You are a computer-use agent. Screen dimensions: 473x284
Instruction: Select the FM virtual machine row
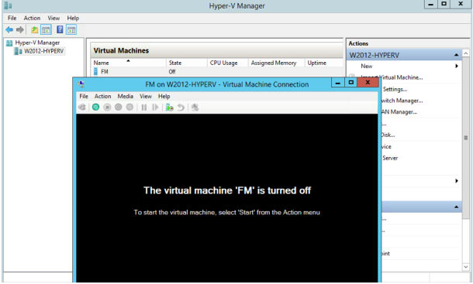pos(217,71)
